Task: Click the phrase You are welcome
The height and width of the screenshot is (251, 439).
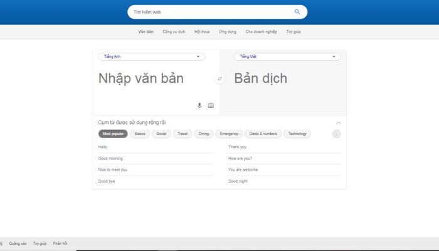Action: pyautogui.click(x=243, y=169)
